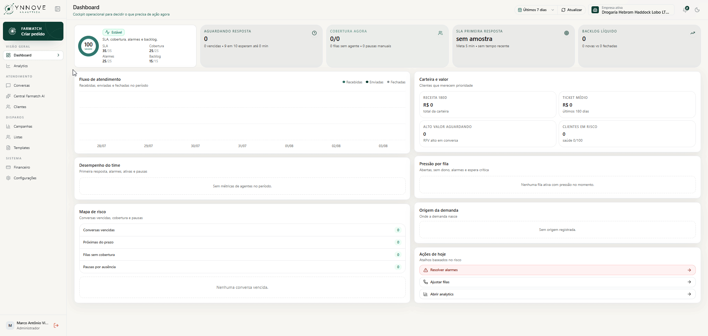
Task: Click the Abrir analytics action
Action: [558, 294]
